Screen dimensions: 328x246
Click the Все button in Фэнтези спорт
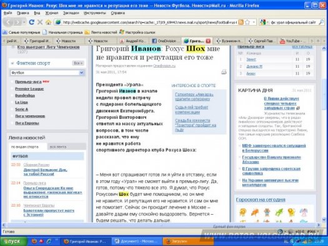(78, 63)
